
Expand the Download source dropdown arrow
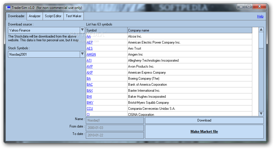pos(82,30)
